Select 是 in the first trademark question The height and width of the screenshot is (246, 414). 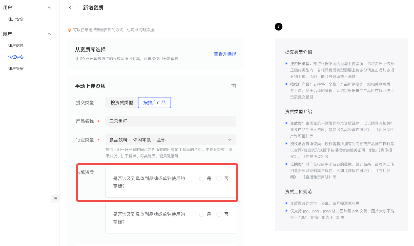(202, 179)
